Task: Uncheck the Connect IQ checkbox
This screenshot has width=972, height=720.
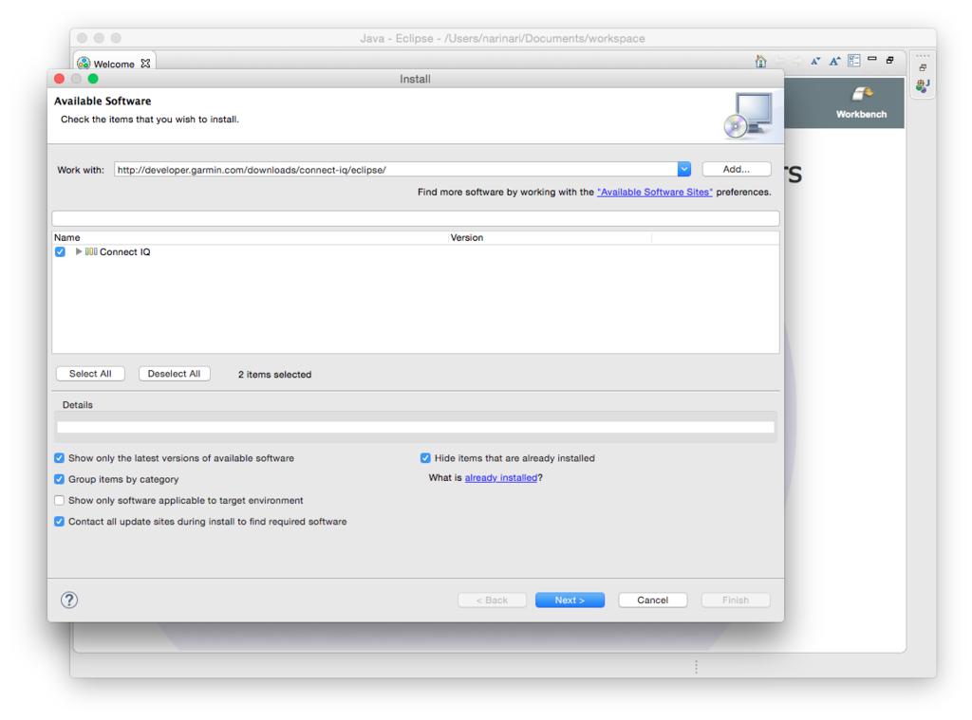Action: [60, 251]
